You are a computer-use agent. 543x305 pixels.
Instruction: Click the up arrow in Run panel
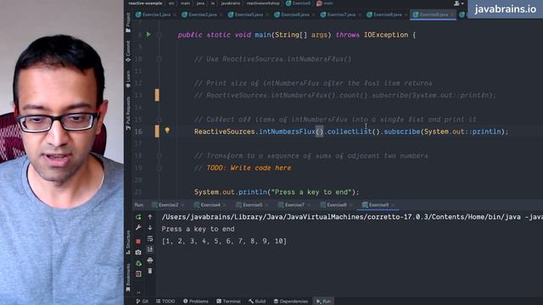150,217
